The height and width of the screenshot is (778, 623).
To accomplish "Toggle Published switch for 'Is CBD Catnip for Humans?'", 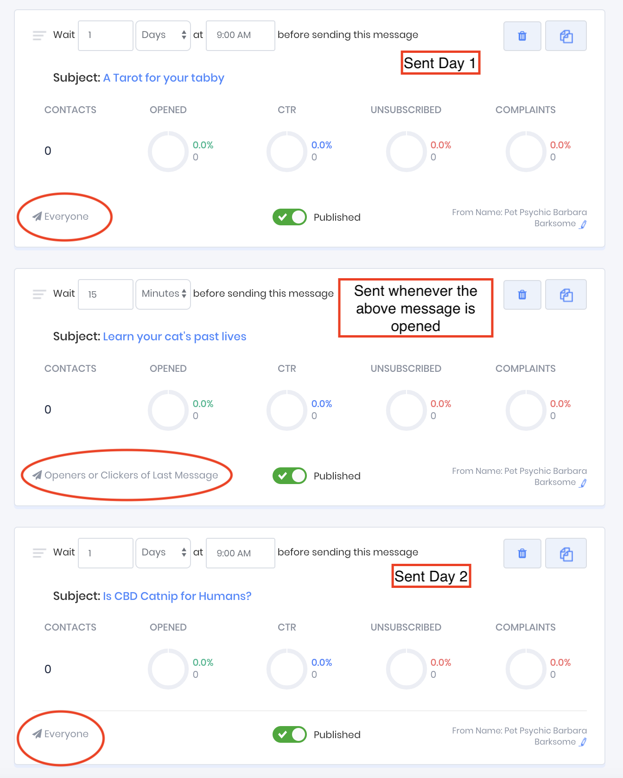I will point(290,734).
